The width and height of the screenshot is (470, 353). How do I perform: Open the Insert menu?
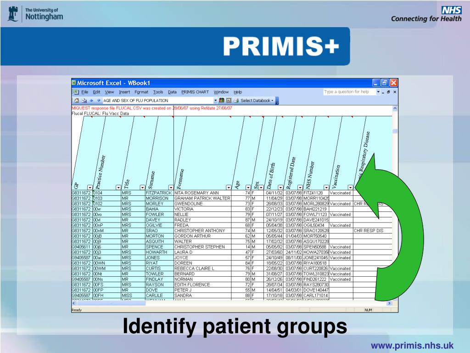124,92
